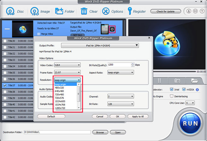Pause the preview playback
This screenshot has width=207, height=141.
click(159, 81)
